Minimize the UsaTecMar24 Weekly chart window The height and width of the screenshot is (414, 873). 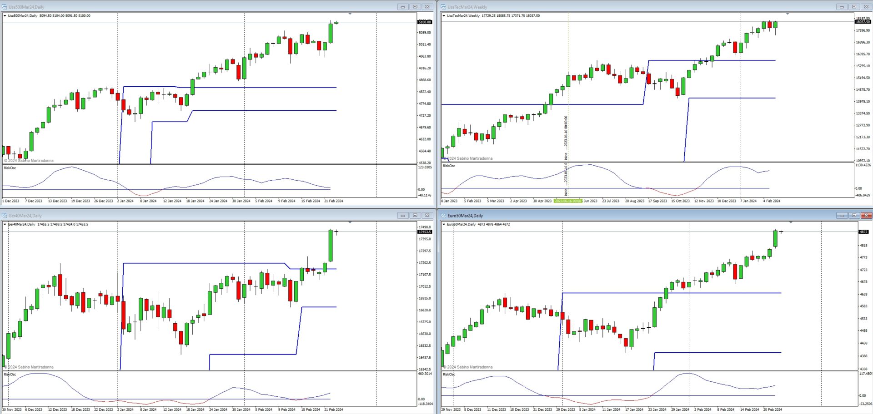(x=842, y=7)
